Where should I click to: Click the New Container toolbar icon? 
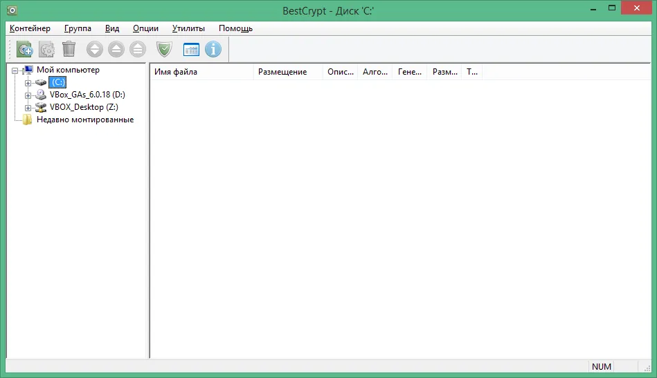point(25,49)
